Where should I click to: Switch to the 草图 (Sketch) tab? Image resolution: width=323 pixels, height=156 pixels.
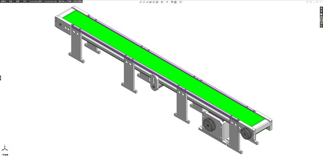(x=18, y=1)
